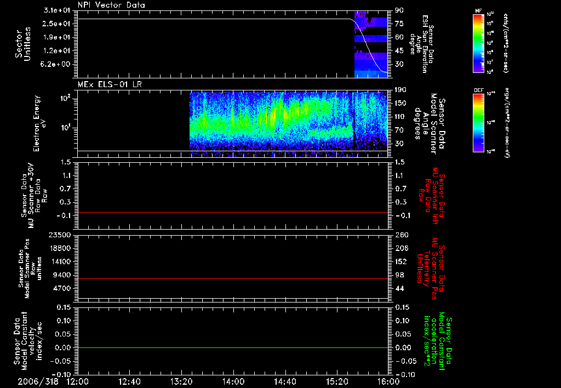Click the "1.9e+01" sector tick label
561x388 pixels.
[x=57, y=37]
